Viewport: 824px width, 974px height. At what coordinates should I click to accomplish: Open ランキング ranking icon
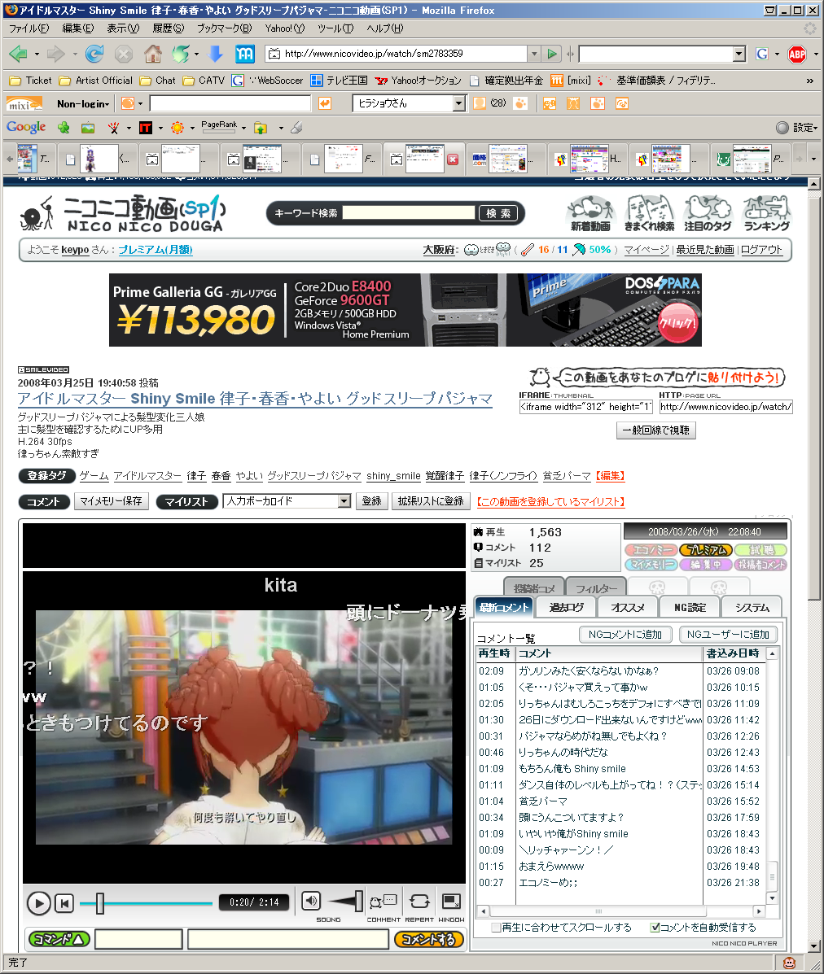(767, 214)
